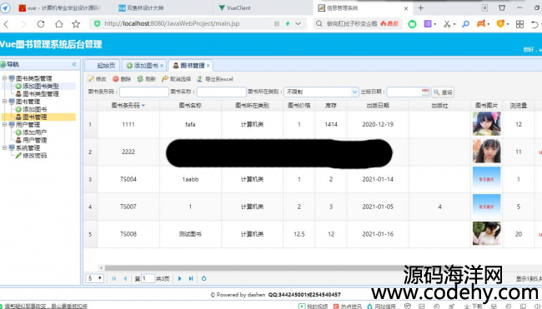542x309 pixels.
Task: Jump to last page in pager
Action: pos(191,278)
